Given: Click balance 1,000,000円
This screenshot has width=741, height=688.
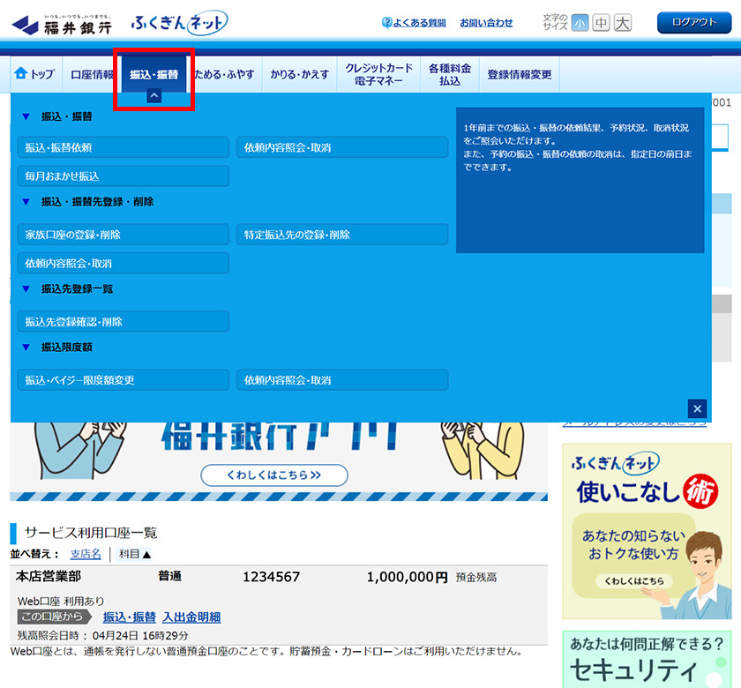Looking at the screenshot, I should pos(407,577).
